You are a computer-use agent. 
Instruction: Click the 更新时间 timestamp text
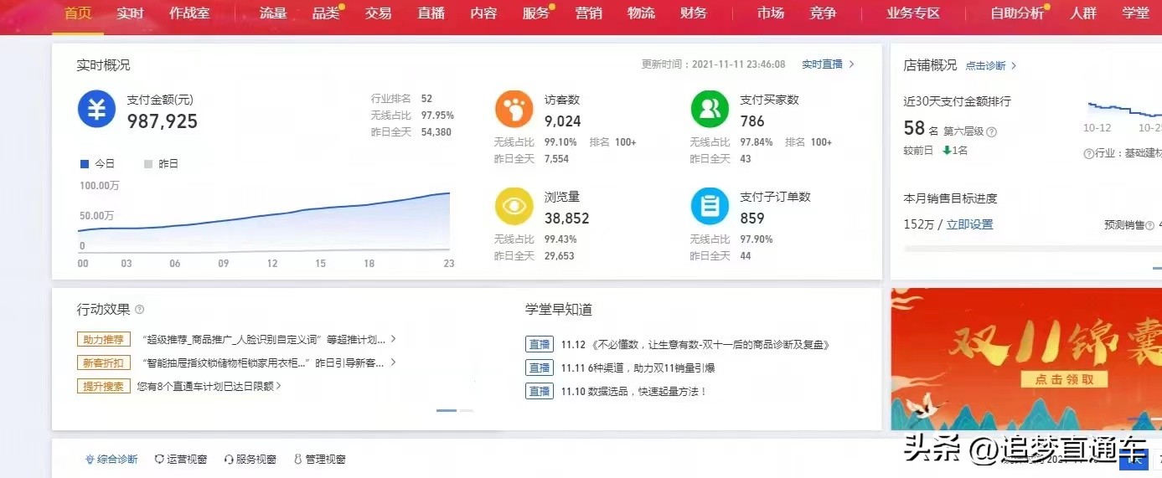(714, 64)
